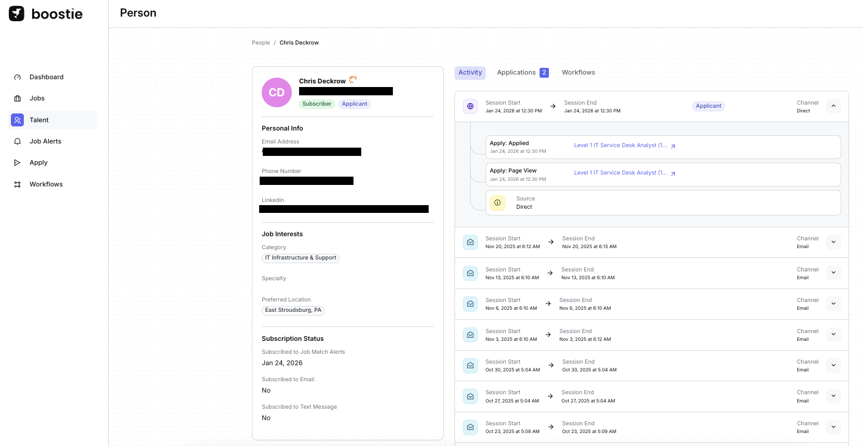Viewport: 863px width, 446px height.
Task: Go to the Jobs section
Action: pos(37,98)
